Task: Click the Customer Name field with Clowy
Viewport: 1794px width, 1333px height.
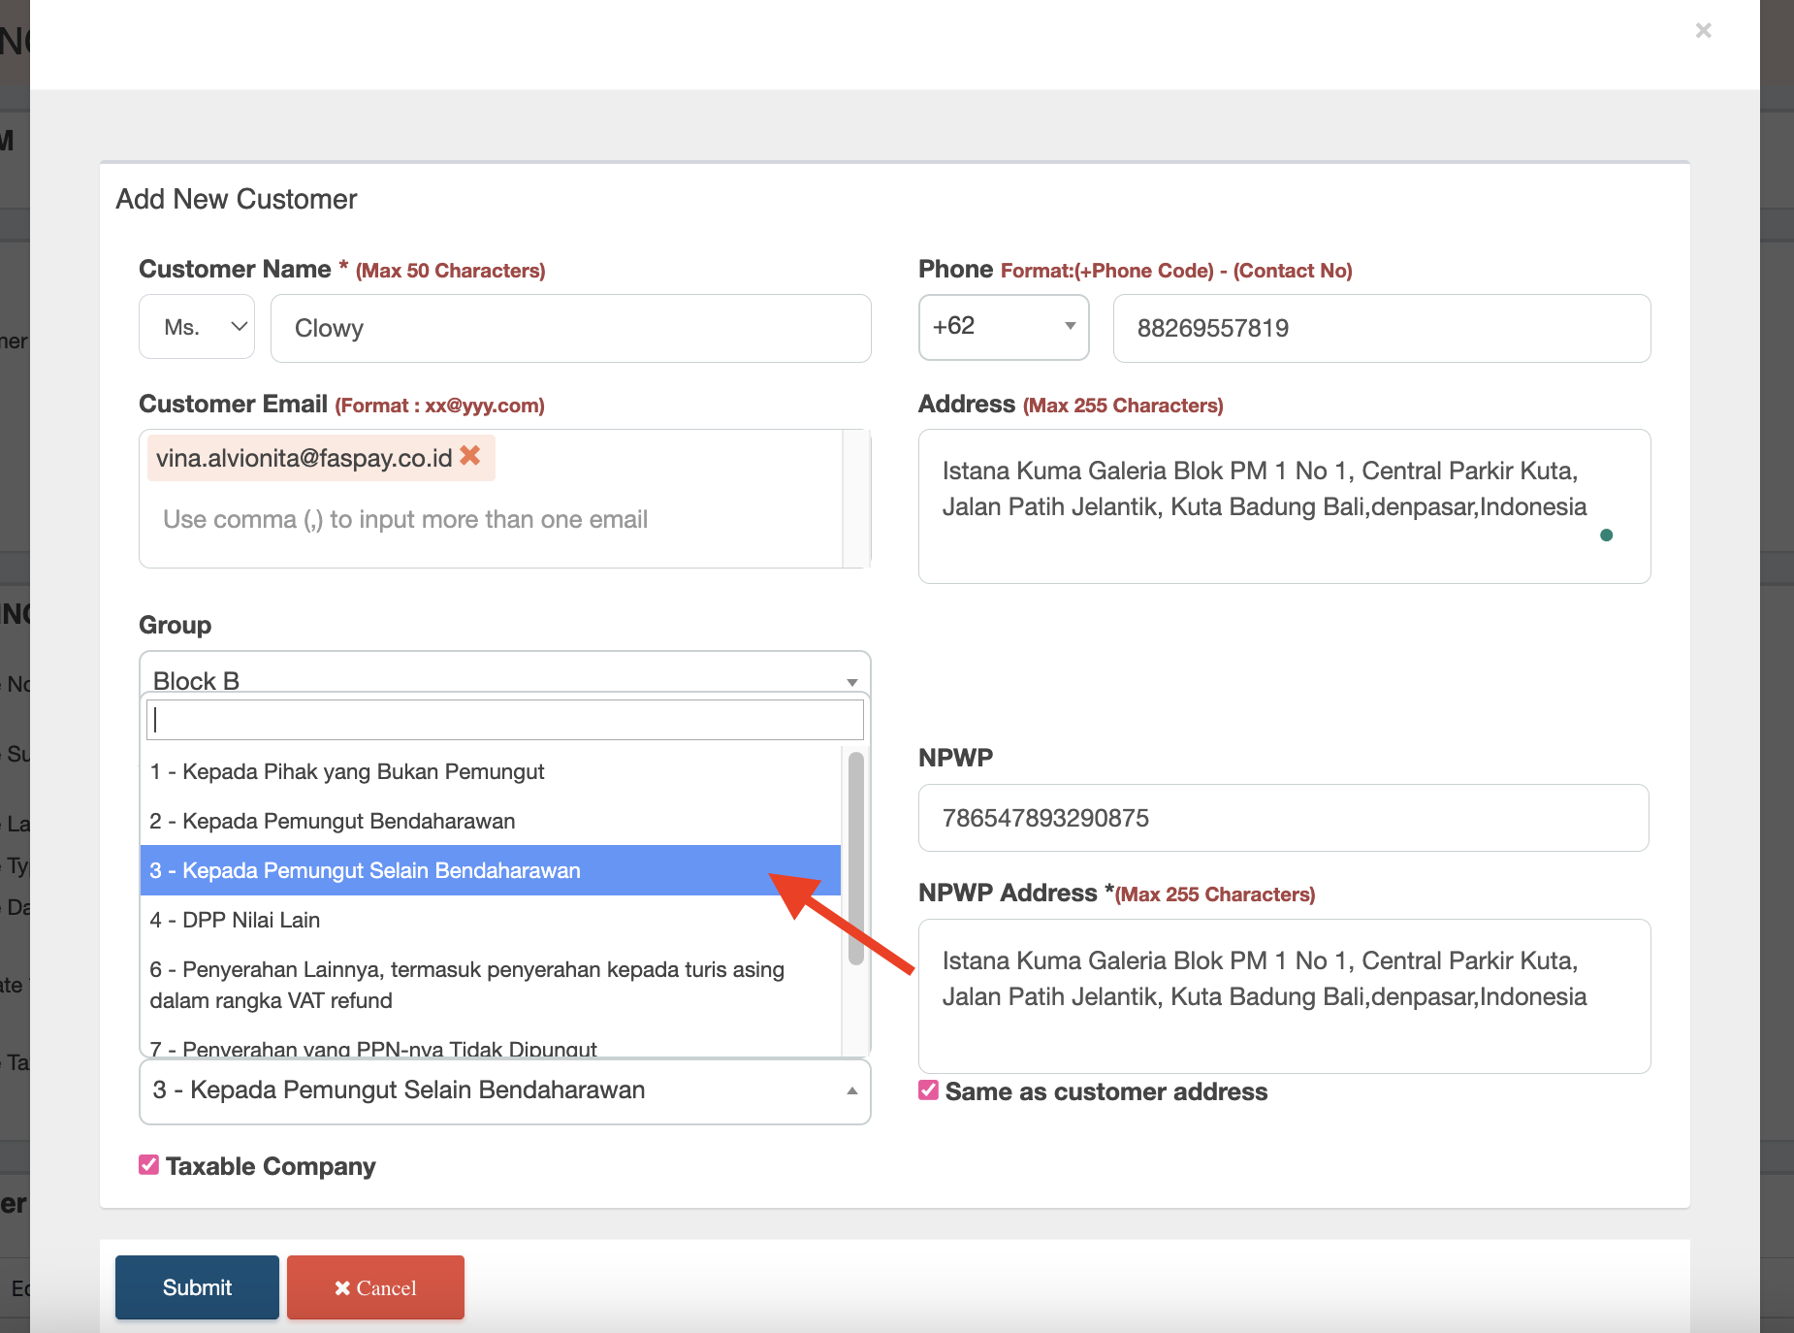Action: (570, 329)
